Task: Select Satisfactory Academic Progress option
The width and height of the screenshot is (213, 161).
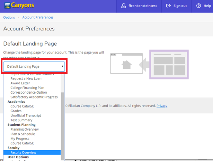Action: (x=34, y=97)
